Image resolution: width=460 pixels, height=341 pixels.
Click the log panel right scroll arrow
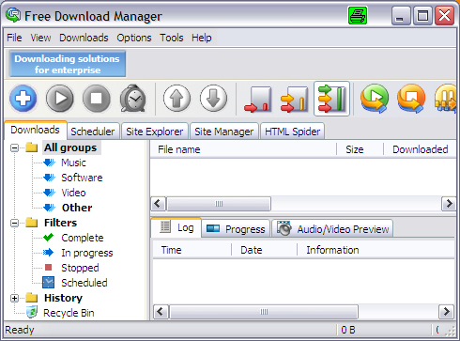tap(447, 312)
